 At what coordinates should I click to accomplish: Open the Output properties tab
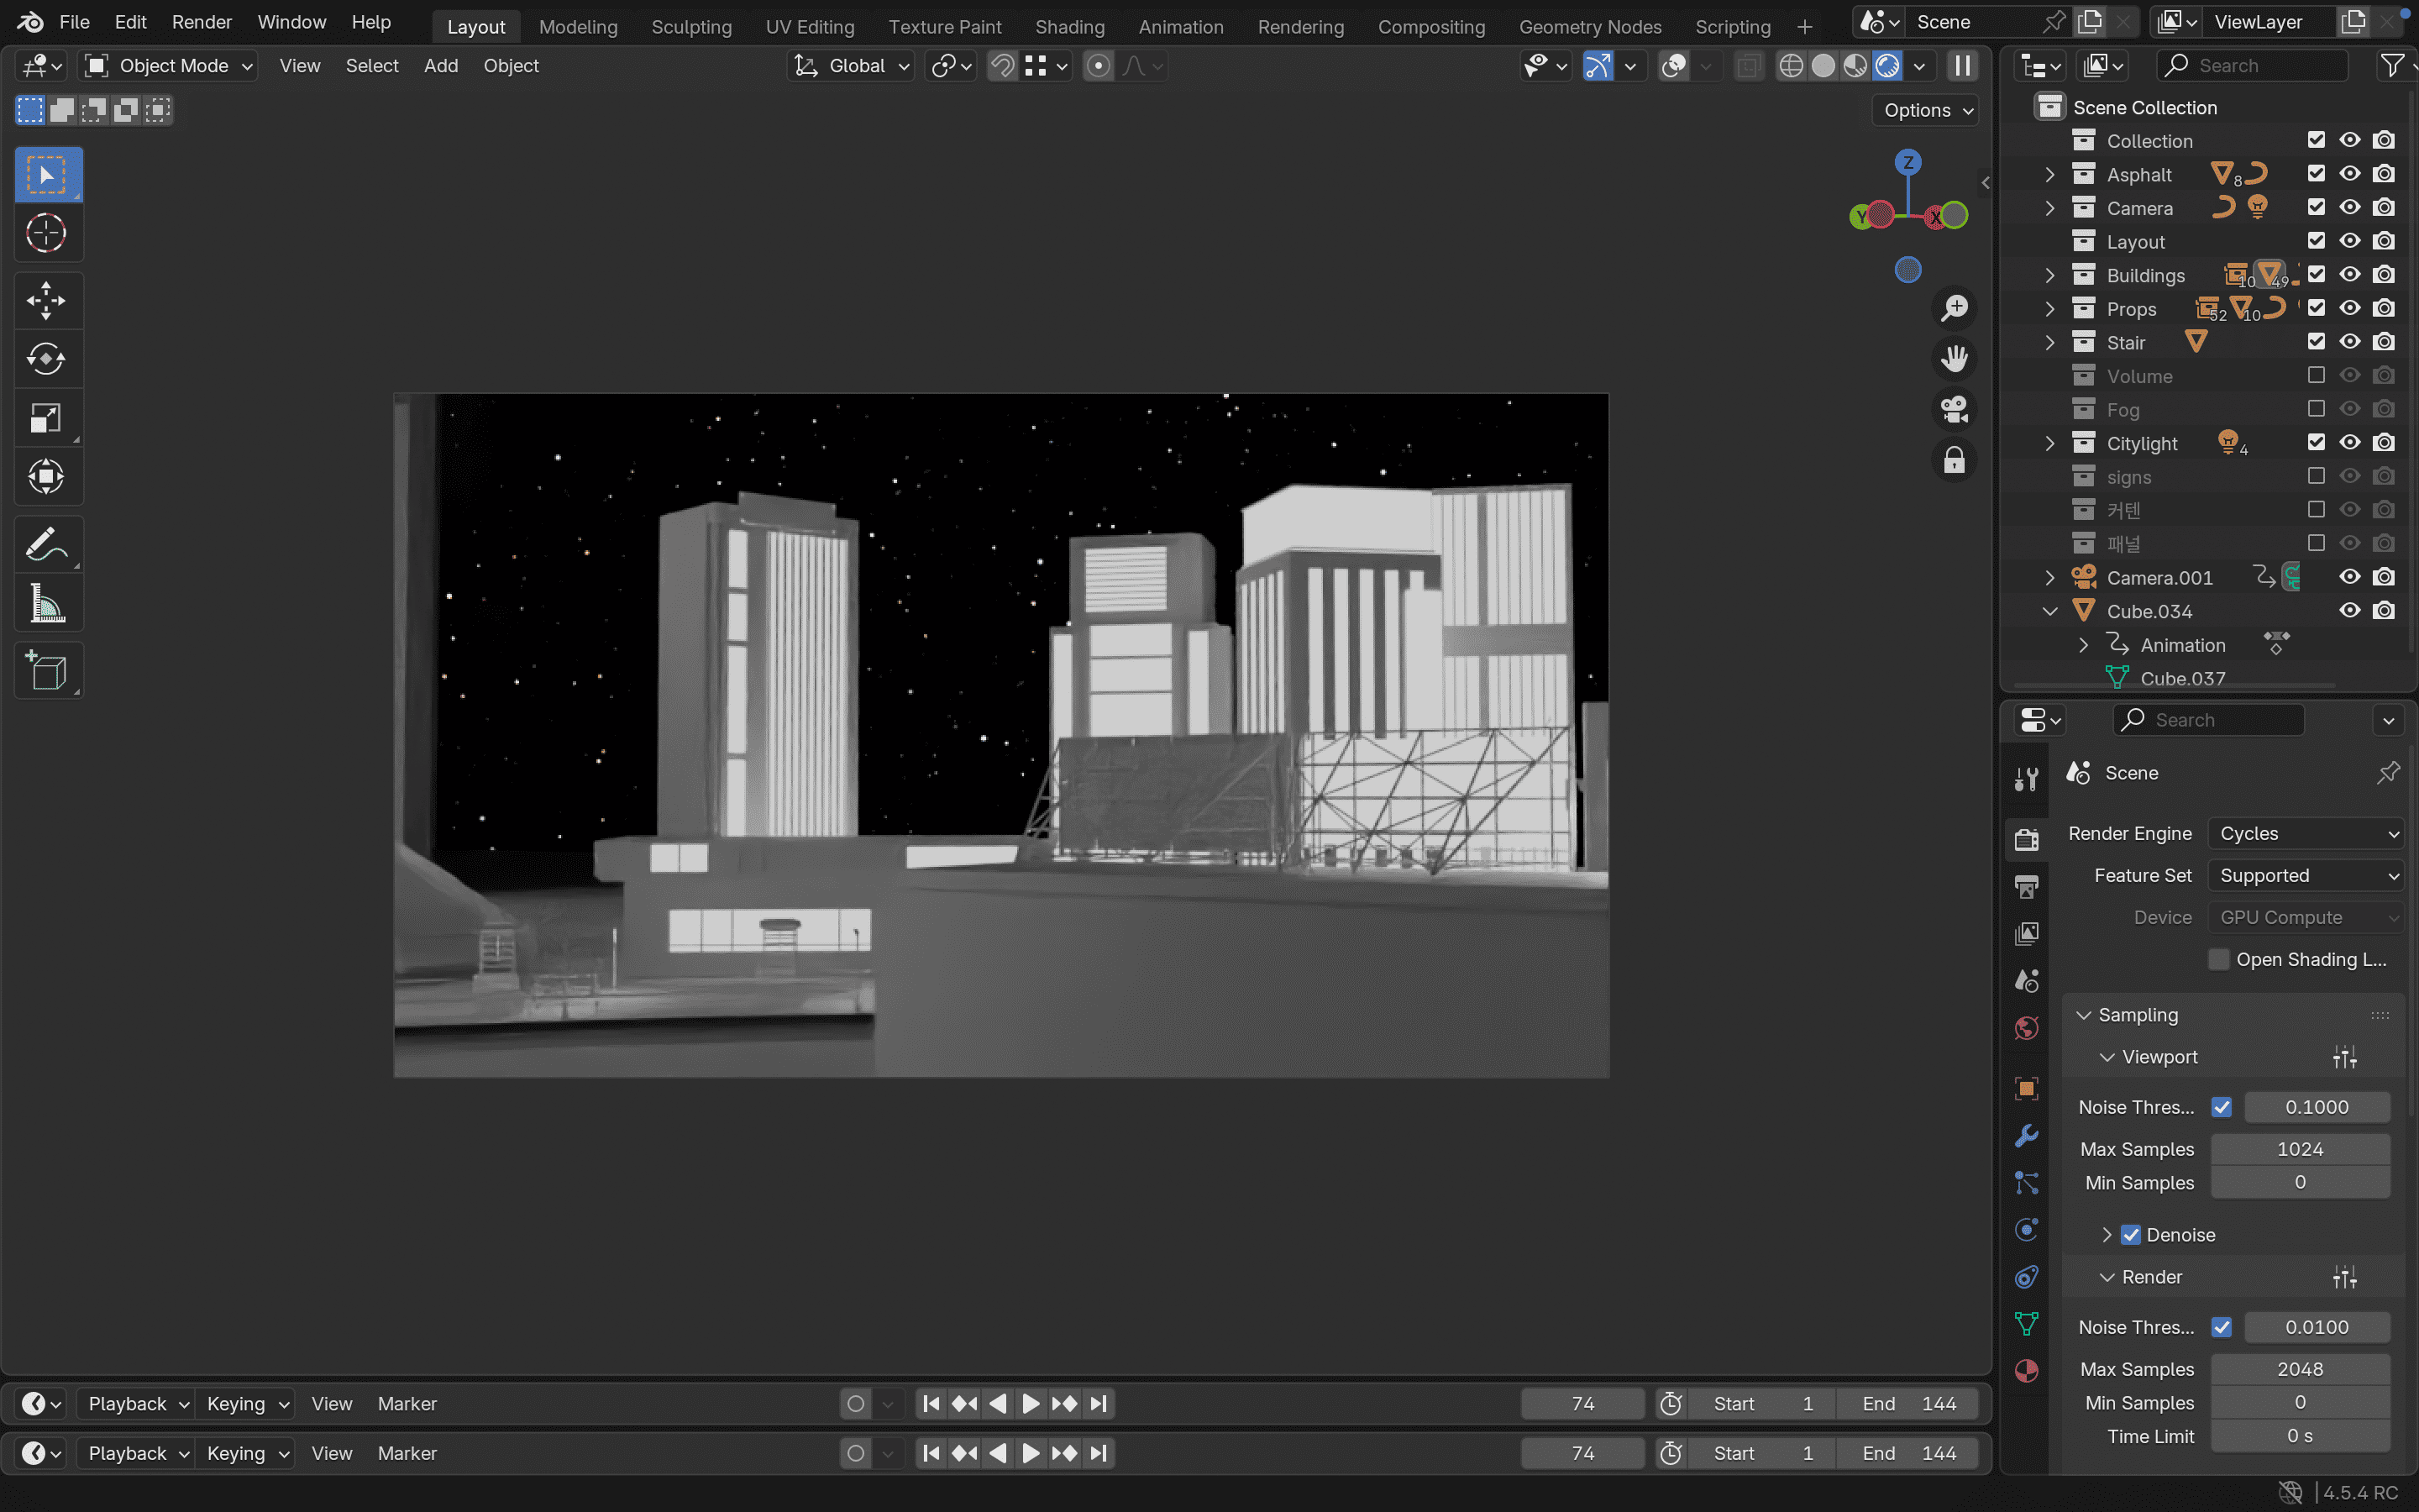pyautogui.click(x=2026, y=886)
